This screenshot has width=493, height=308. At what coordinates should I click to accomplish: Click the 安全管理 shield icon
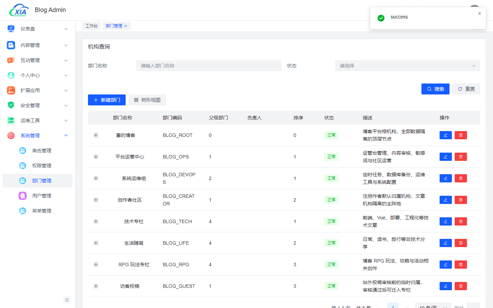click(x=11, y=105)
